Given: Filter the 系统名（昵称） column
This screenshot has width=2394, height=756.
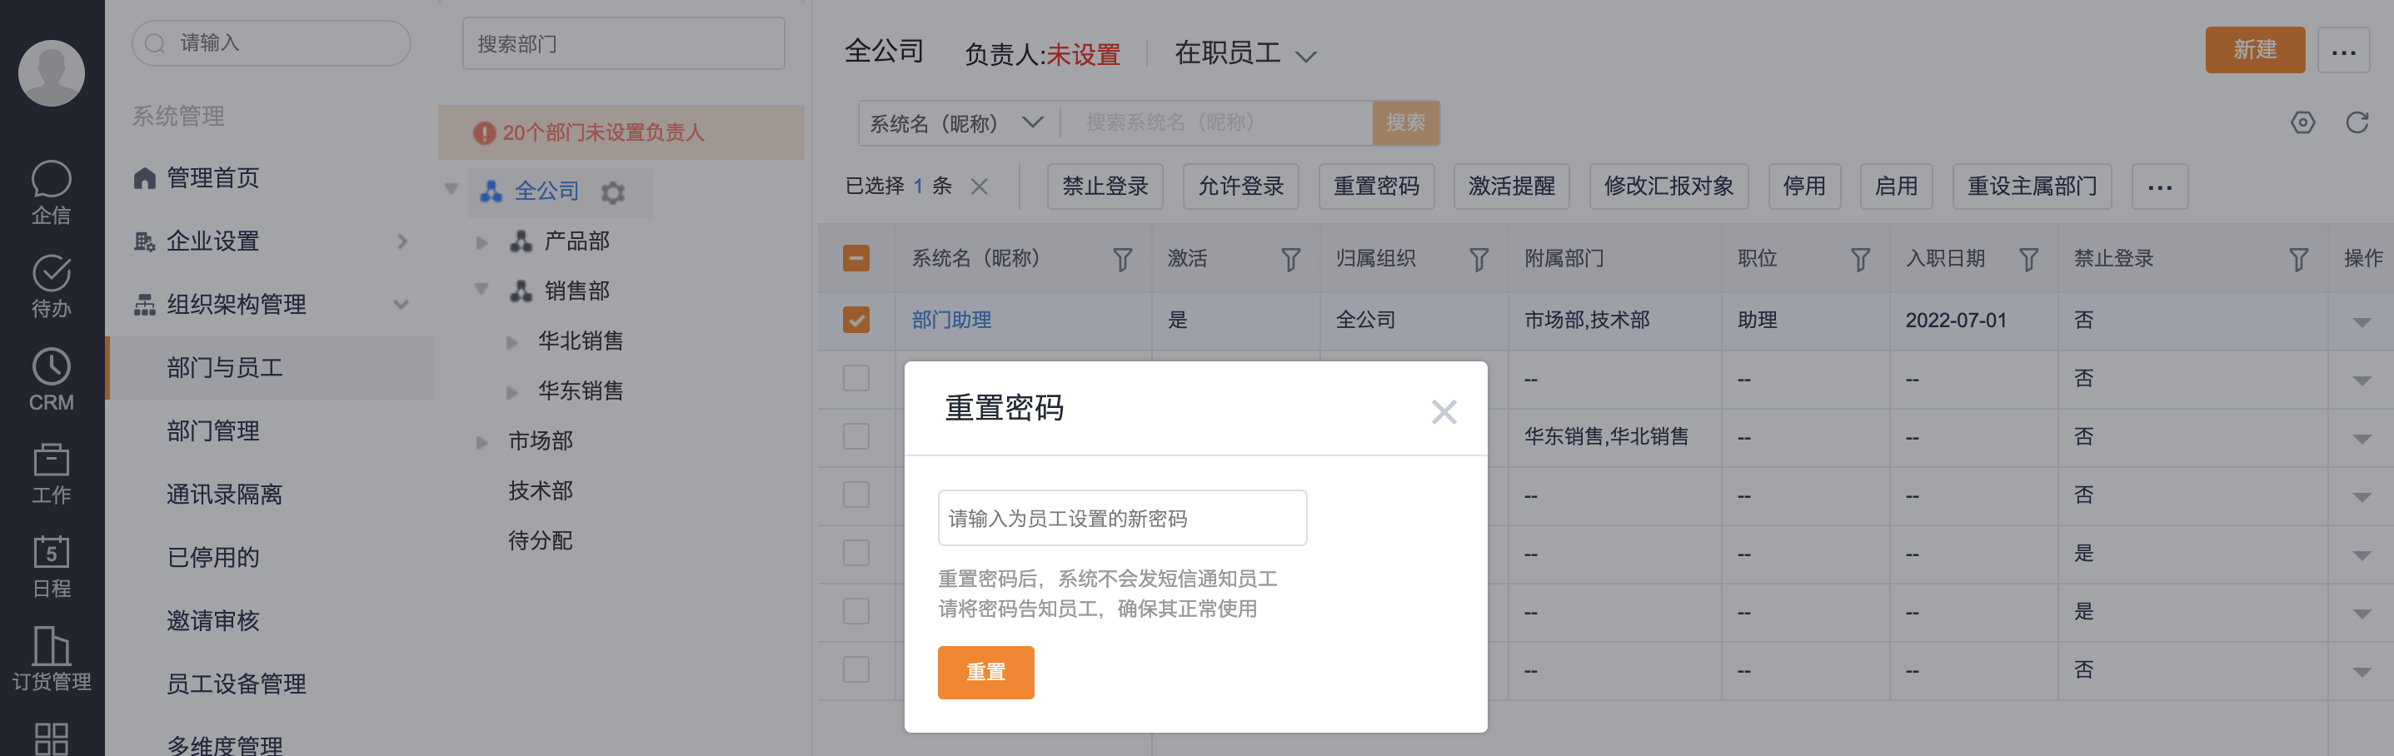Looking at the screenshot, I should 1123,259.
